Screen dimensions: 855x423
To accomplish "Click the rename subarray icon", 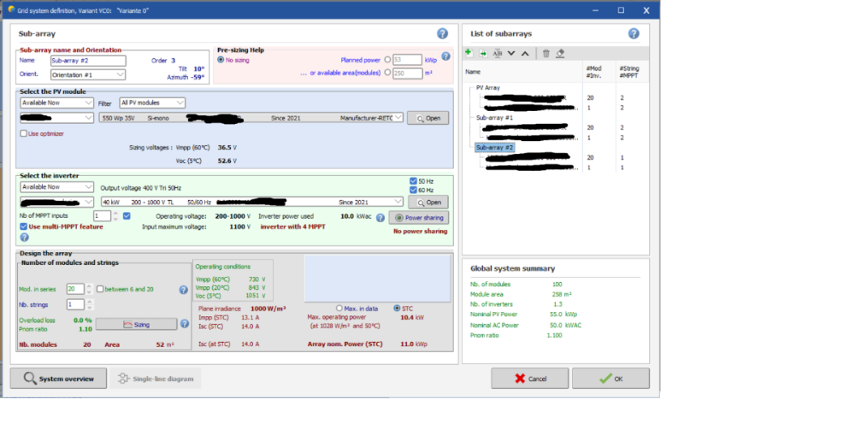I will click(x=497, y=53).
